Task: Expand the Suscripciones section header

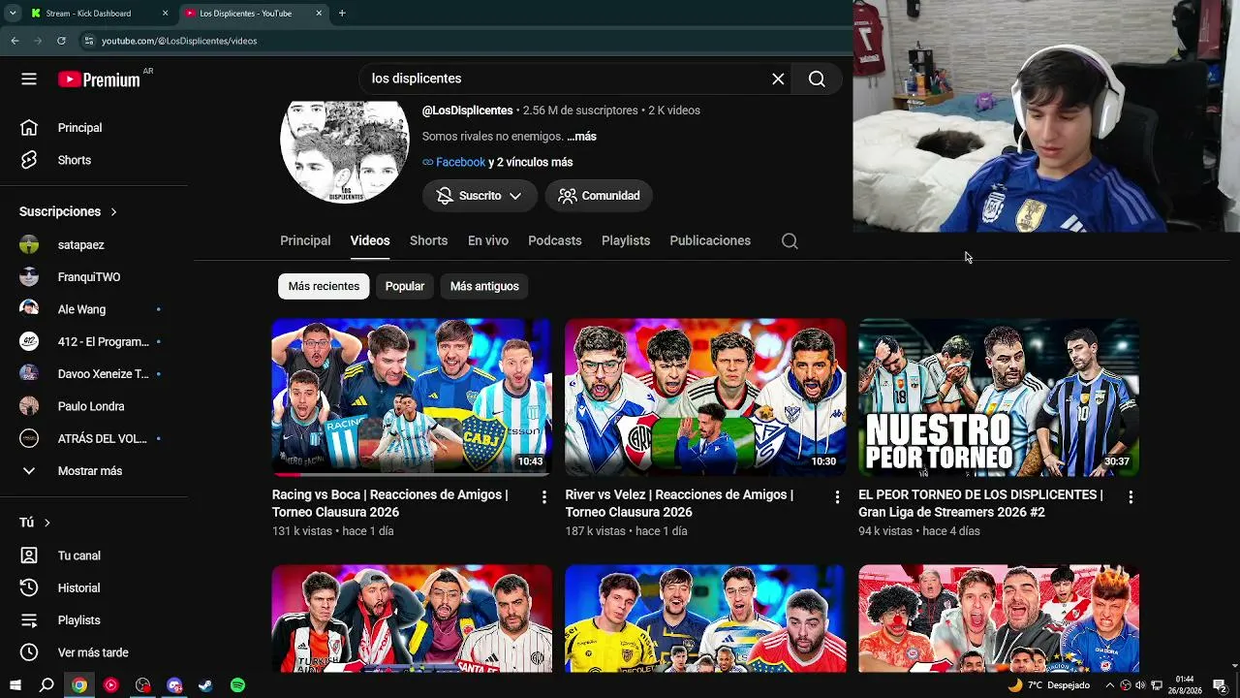Action: click(x=68, y=211)
